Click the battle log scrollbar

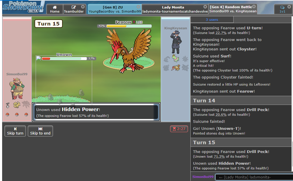292,154
